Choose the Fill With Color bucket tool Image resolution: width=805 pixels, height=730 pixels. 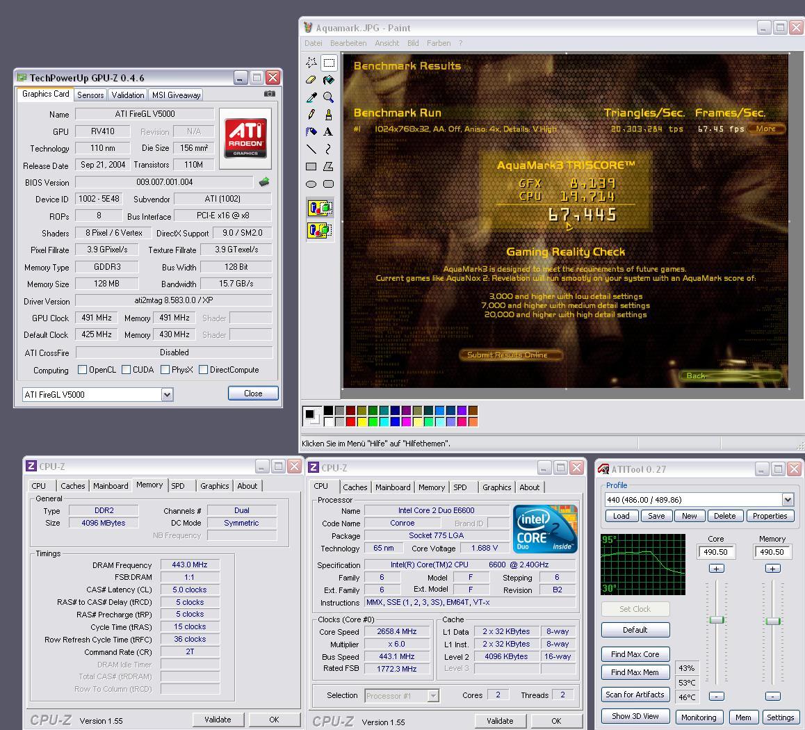point(329,80)
